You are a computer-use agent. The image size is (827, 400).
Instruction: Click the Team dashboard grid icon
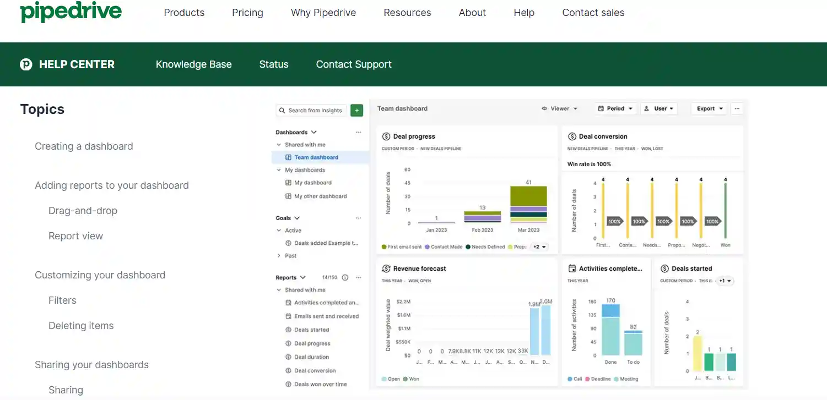click(288, 157)
